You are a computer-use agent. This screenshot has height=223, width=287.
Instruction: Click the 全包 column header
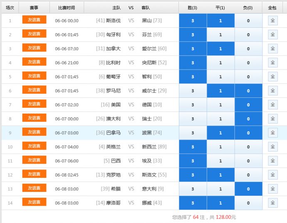click(x=272, y=7)
